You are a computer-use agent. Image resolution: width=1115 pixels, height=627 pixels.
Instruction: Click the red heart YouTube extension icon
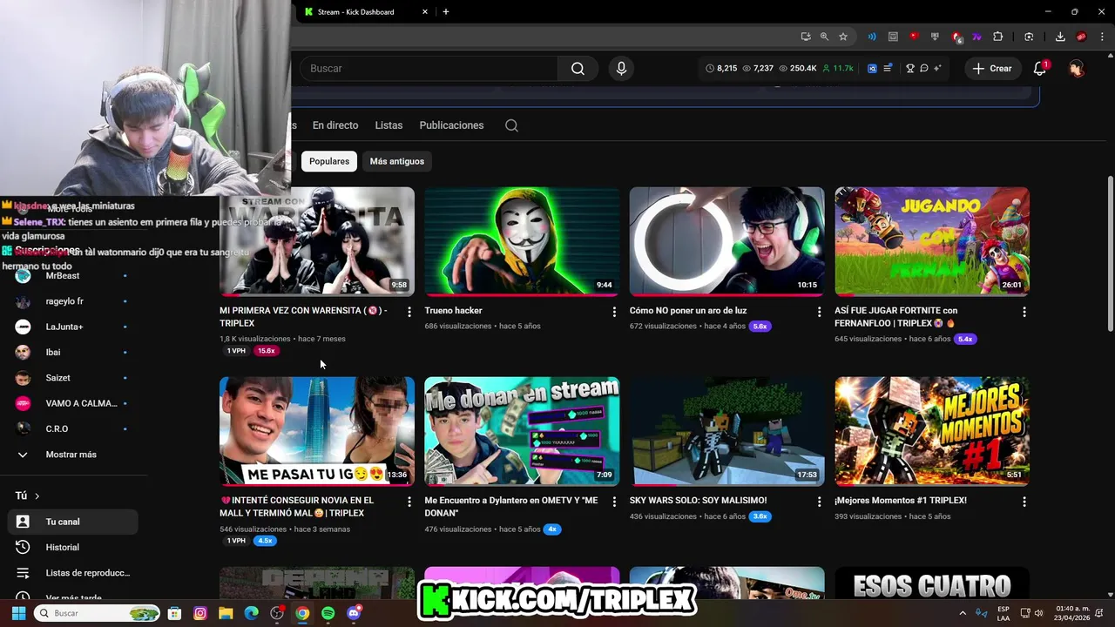[914, 37]
